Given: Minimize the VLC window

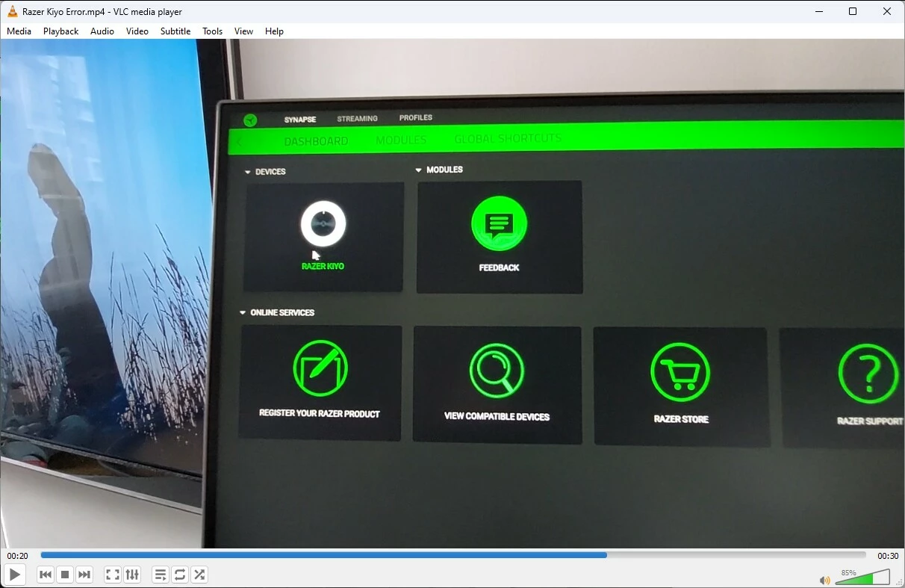Looking at the screenshot, I should click(819, 11).
